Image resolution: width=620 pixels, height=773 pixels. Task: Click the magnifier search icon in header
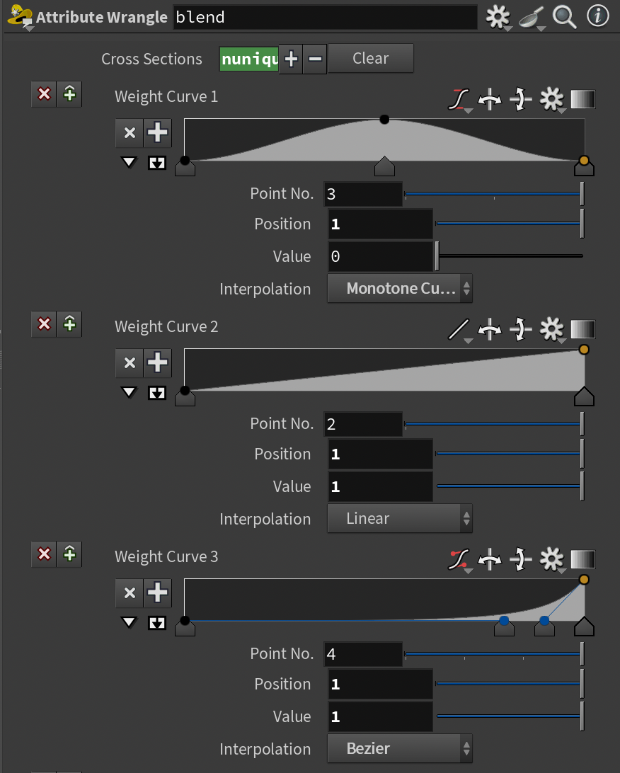click(x=564, y=17)
